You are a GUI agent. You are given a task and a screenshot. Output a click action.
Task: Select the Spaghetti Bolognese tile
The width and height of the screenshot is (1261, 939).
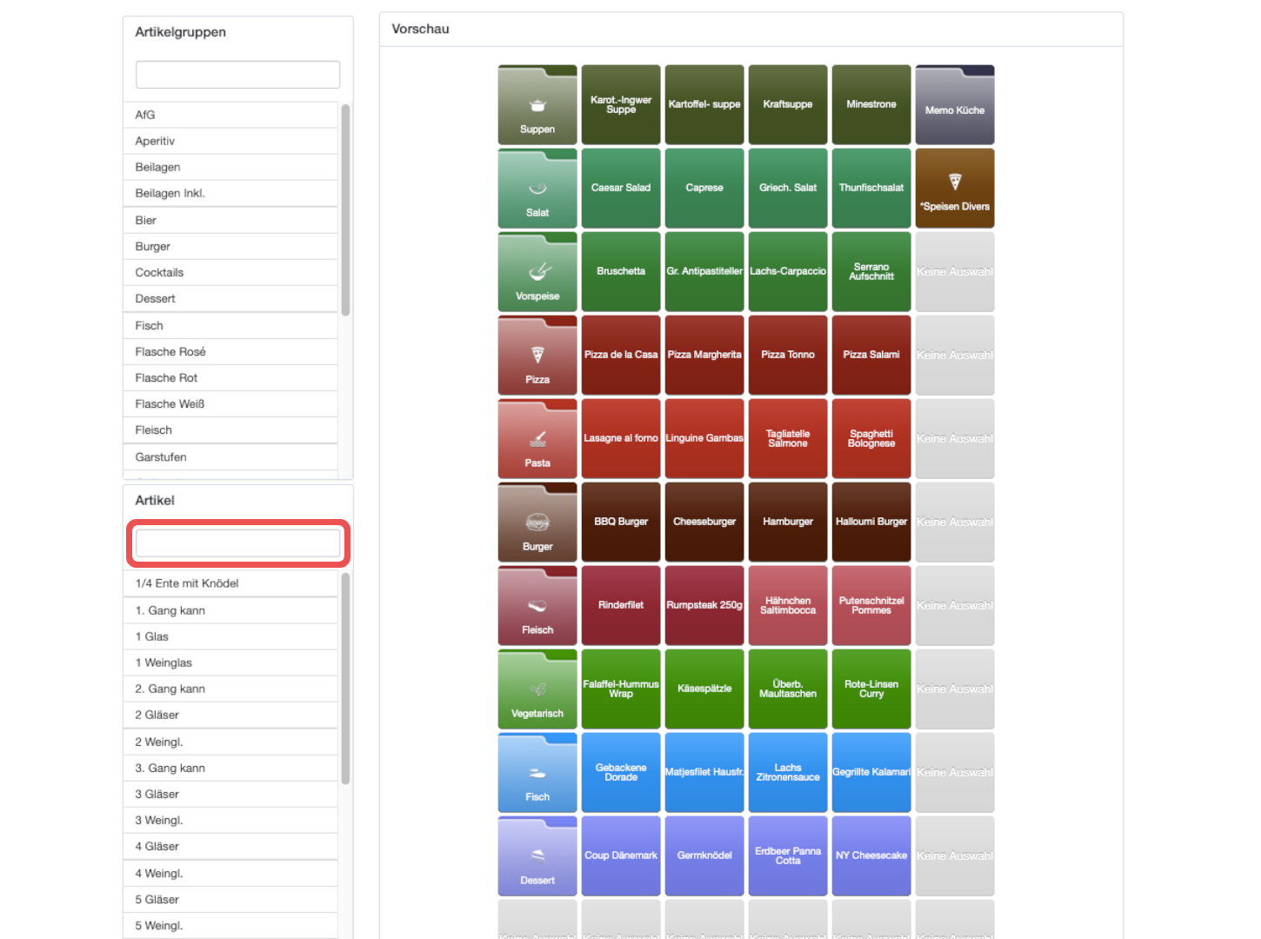[871, 438]
